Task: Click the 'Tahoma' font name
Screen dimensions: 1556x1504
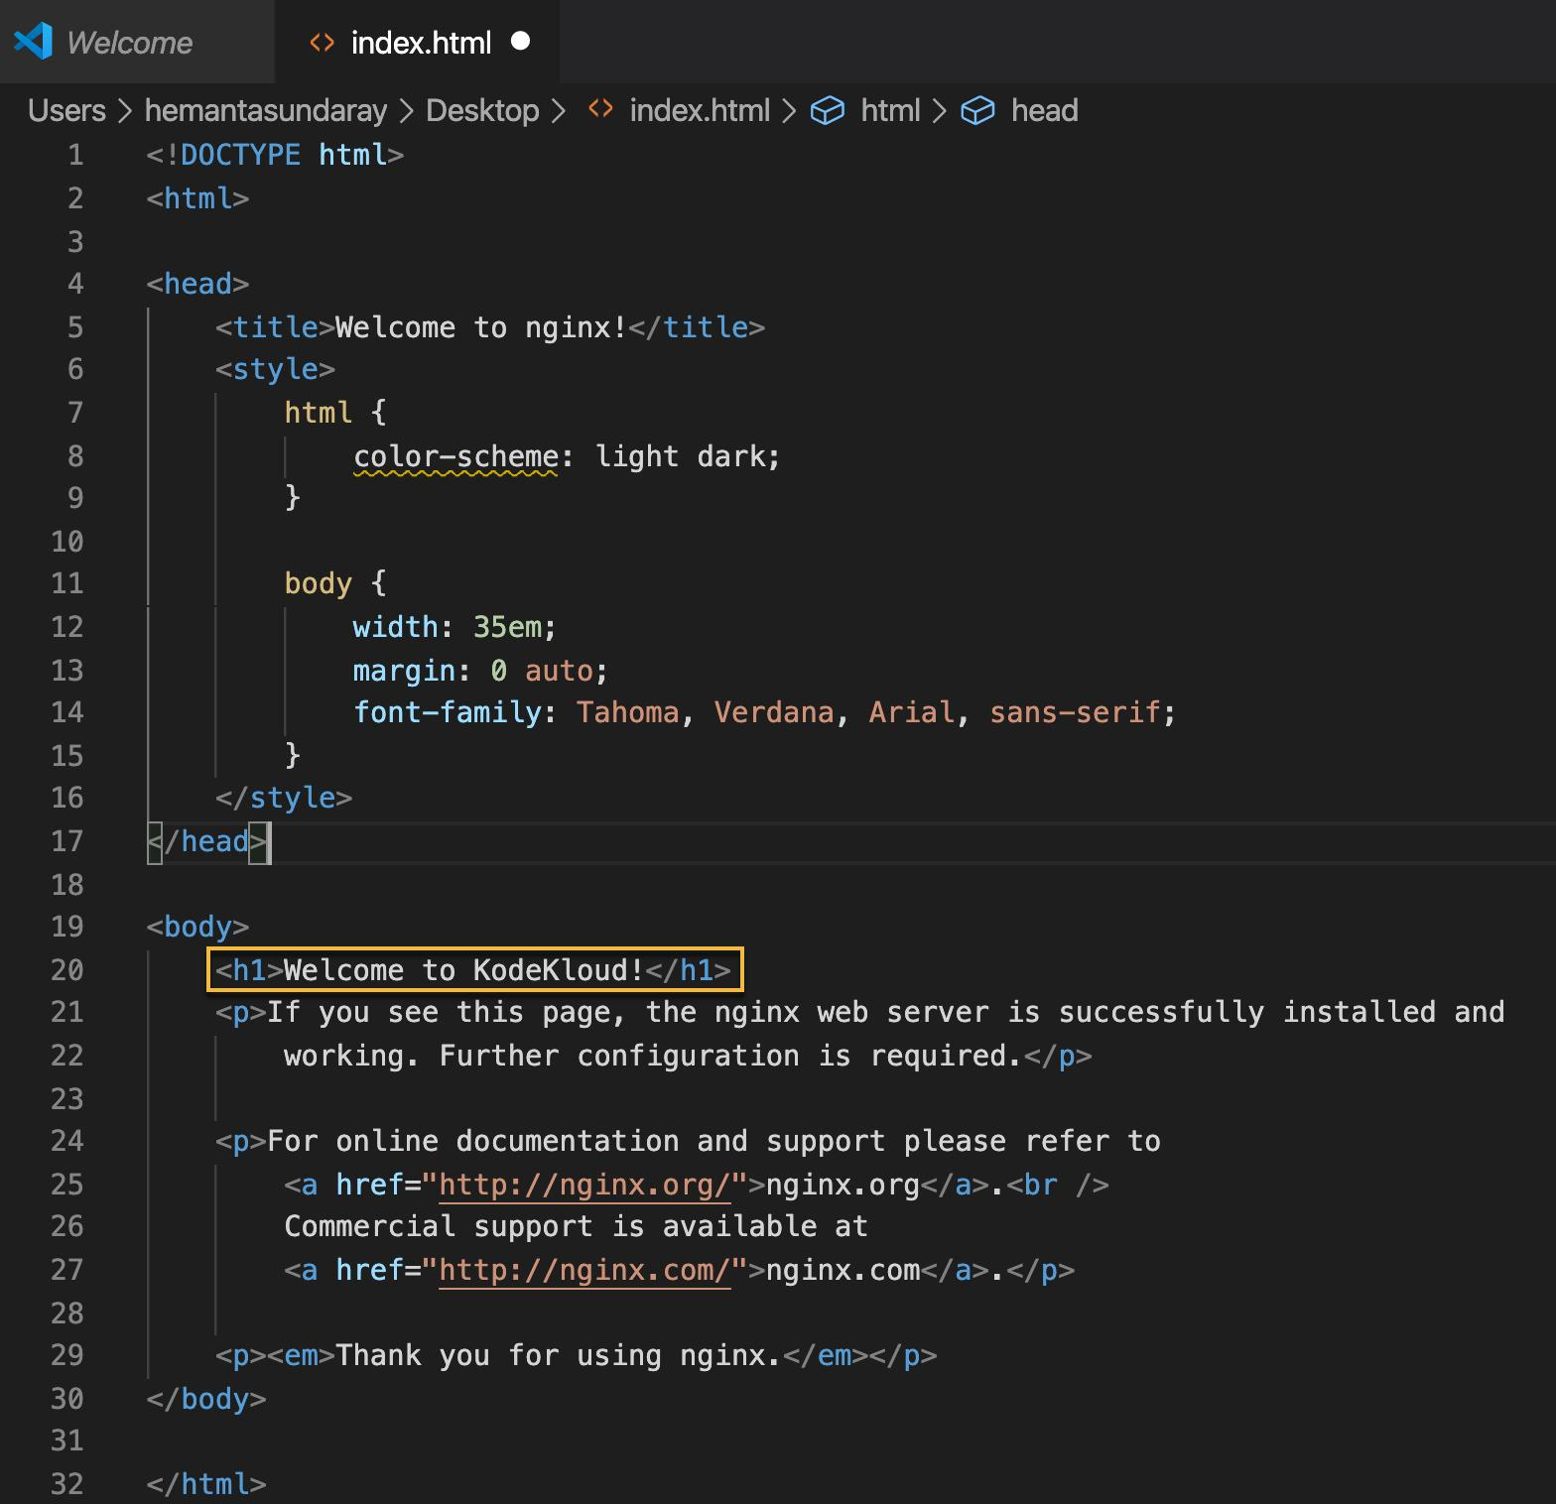Action: tap(628, 712)
